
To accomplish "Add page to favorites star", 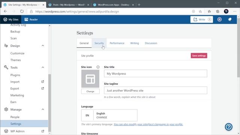I will click(x=200, y=12).
